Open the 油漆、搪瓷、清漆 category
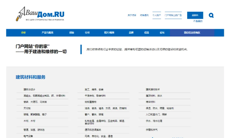This screenshot has height=138, width=228. click(106, 108)
